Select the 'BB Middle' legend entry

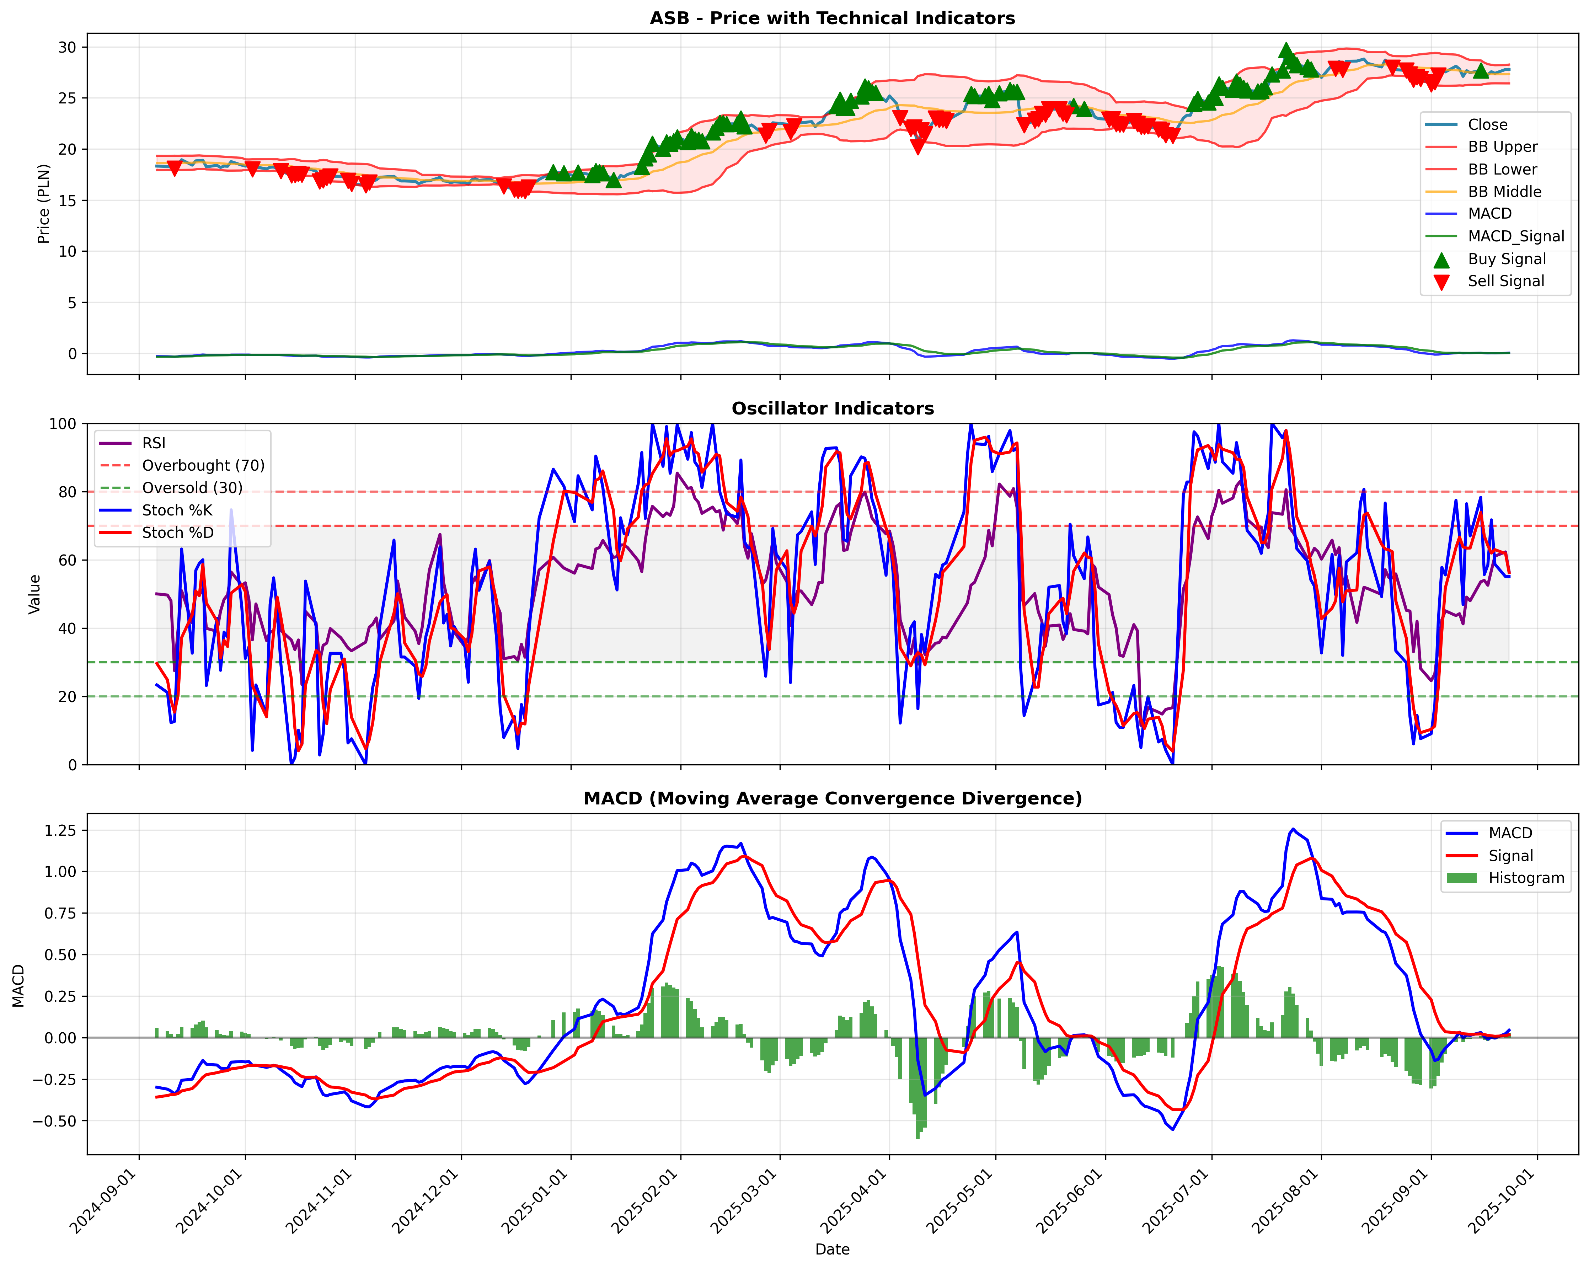point(1504,192)
